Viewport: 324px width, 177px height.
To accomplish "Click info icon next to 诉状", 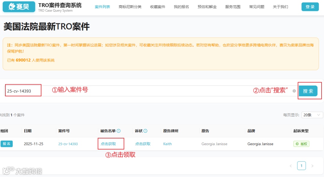I will (145, 131).
